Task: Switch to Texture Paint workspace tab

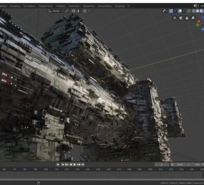Action: (45, 6)
